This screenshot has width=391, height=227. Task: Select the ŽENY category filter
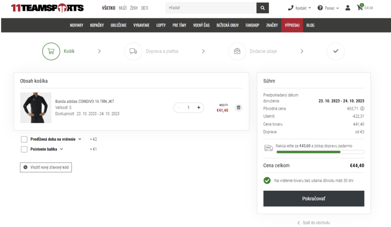coord(134,8)
